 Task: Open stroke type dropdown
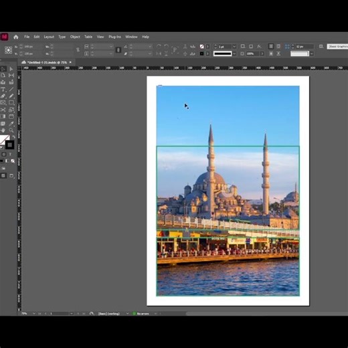coord(234,54)
